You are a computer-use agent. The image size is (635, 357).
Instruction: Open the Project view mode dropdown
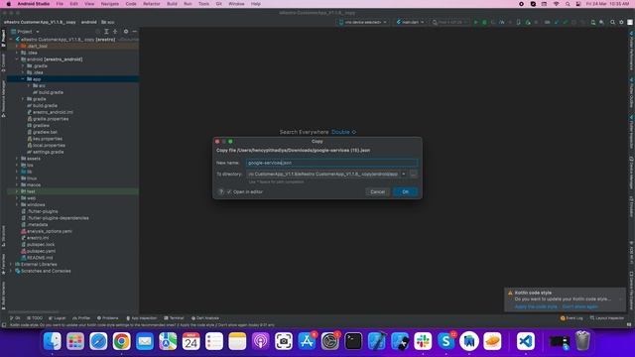(26, 32)
